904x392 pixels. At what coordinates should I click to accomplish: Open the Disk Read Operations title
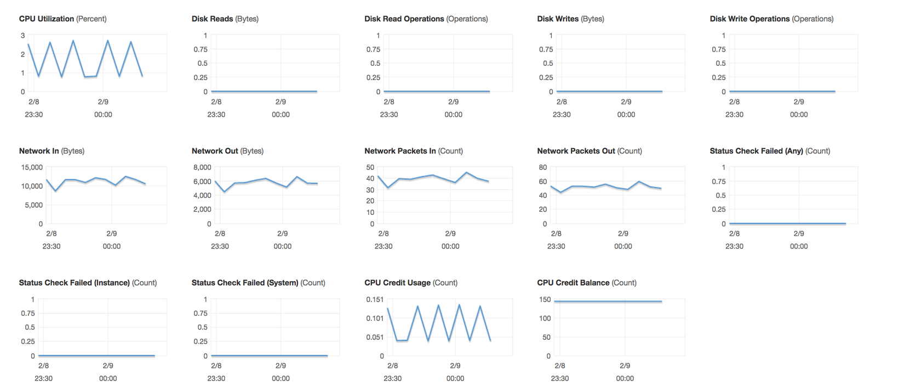coord(404,19)
